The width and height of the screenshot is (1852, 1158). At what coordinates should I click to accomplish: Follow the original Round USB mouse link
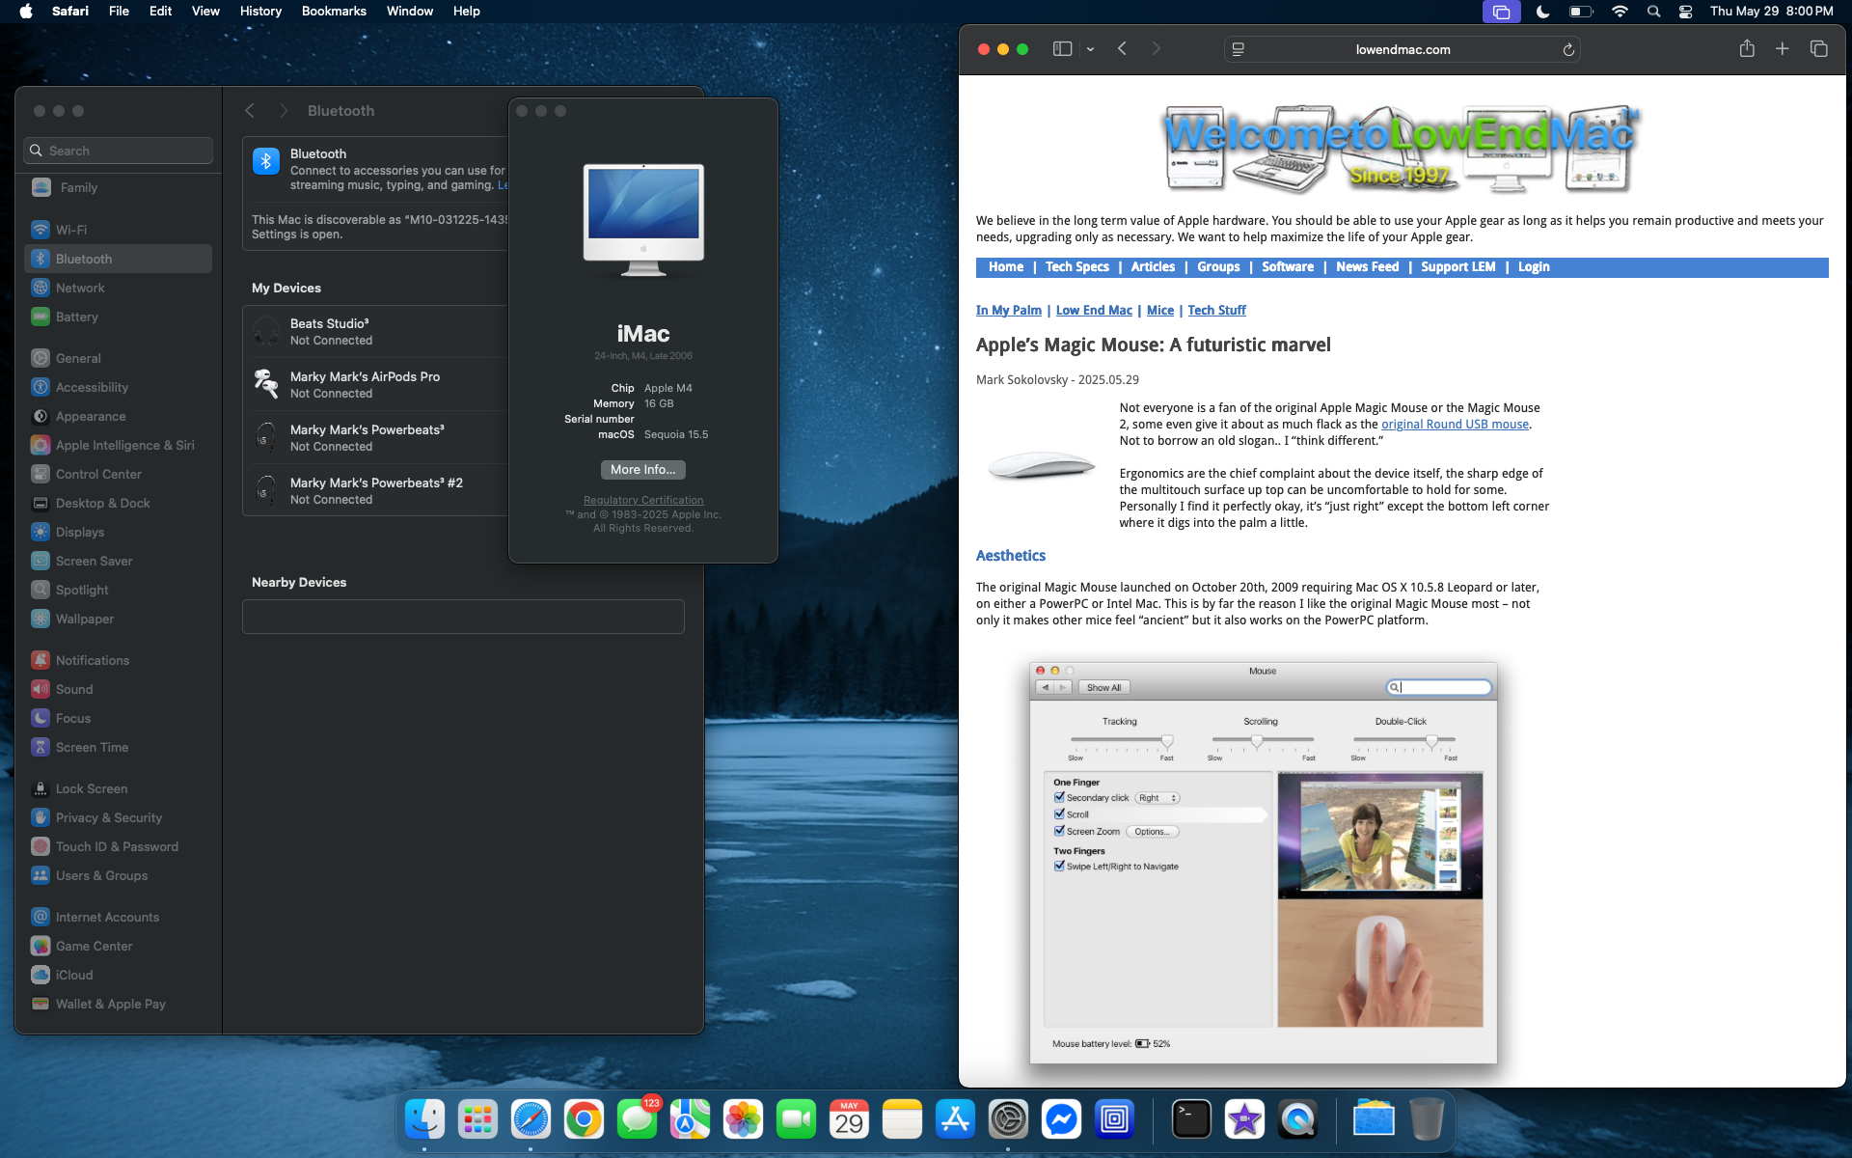pos(1455,425)
